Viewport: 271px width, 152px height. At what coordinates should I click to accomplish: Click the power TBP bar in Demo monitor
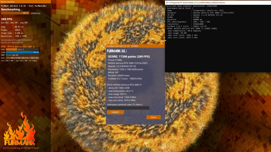[x=22, y=58]
